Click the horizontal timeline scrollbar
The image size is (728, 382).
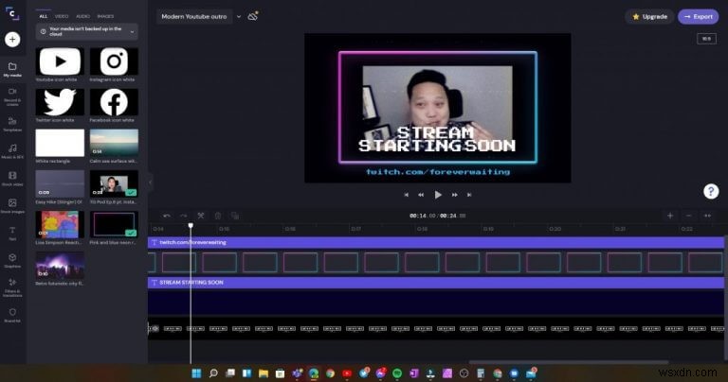pos(569,362)
